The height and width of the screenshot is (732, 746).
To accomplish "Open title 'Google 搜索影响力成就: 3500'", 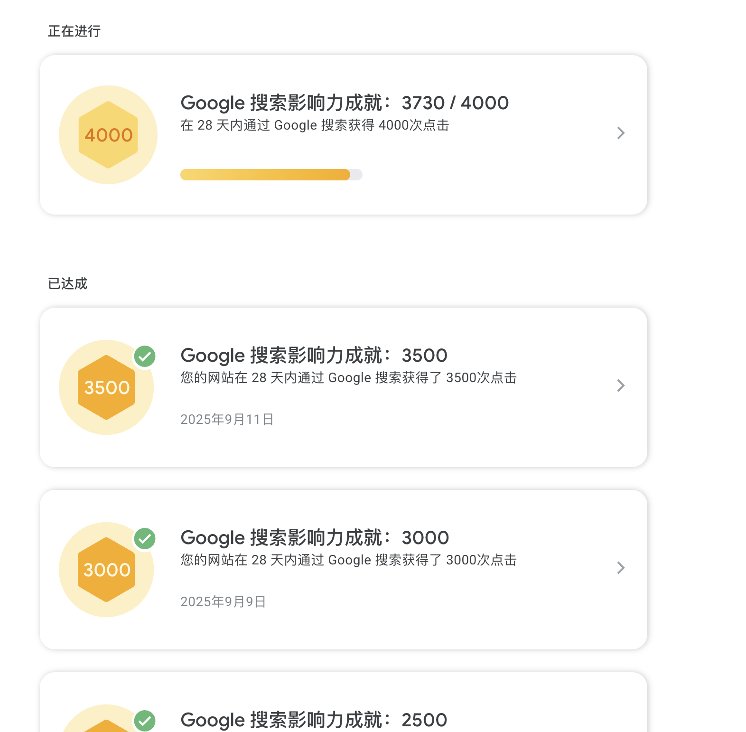I will [314, 356].
